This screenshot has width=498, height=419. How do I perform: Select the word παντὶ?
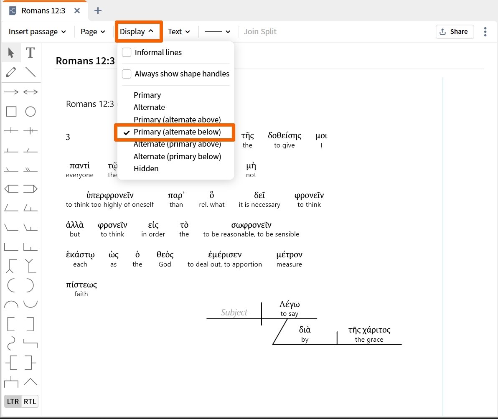pyautogui.click(x=80, y=165)
